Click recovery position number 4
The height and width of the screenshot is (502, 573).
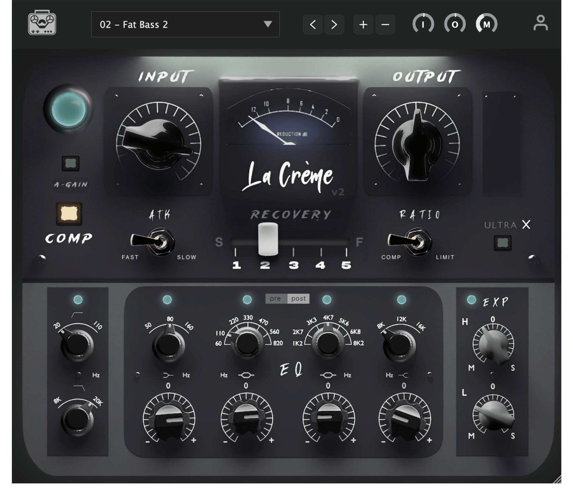320,265
